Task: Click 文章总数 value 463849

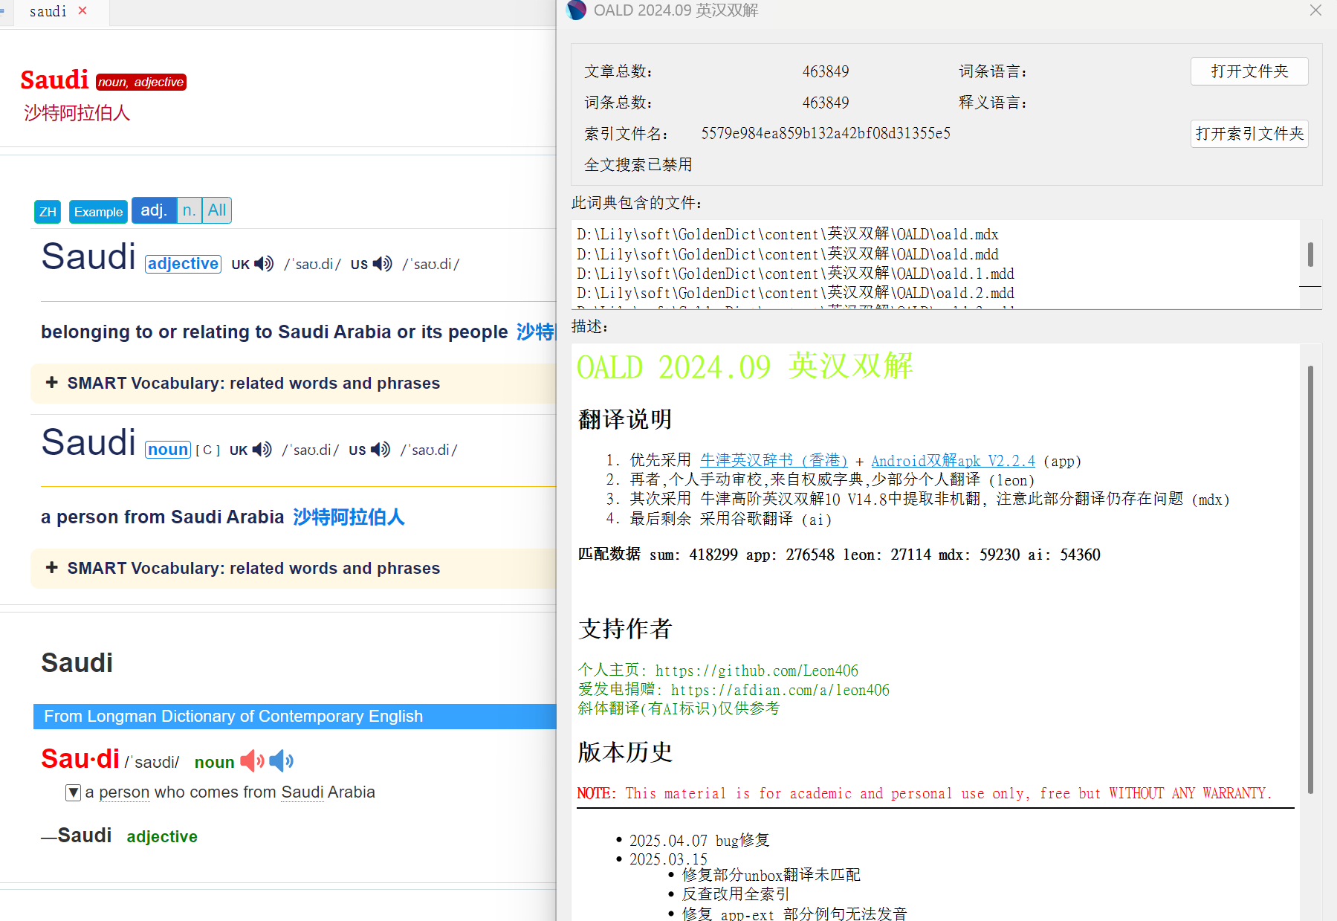Action: pyautogui.click(x=826, y=71)
